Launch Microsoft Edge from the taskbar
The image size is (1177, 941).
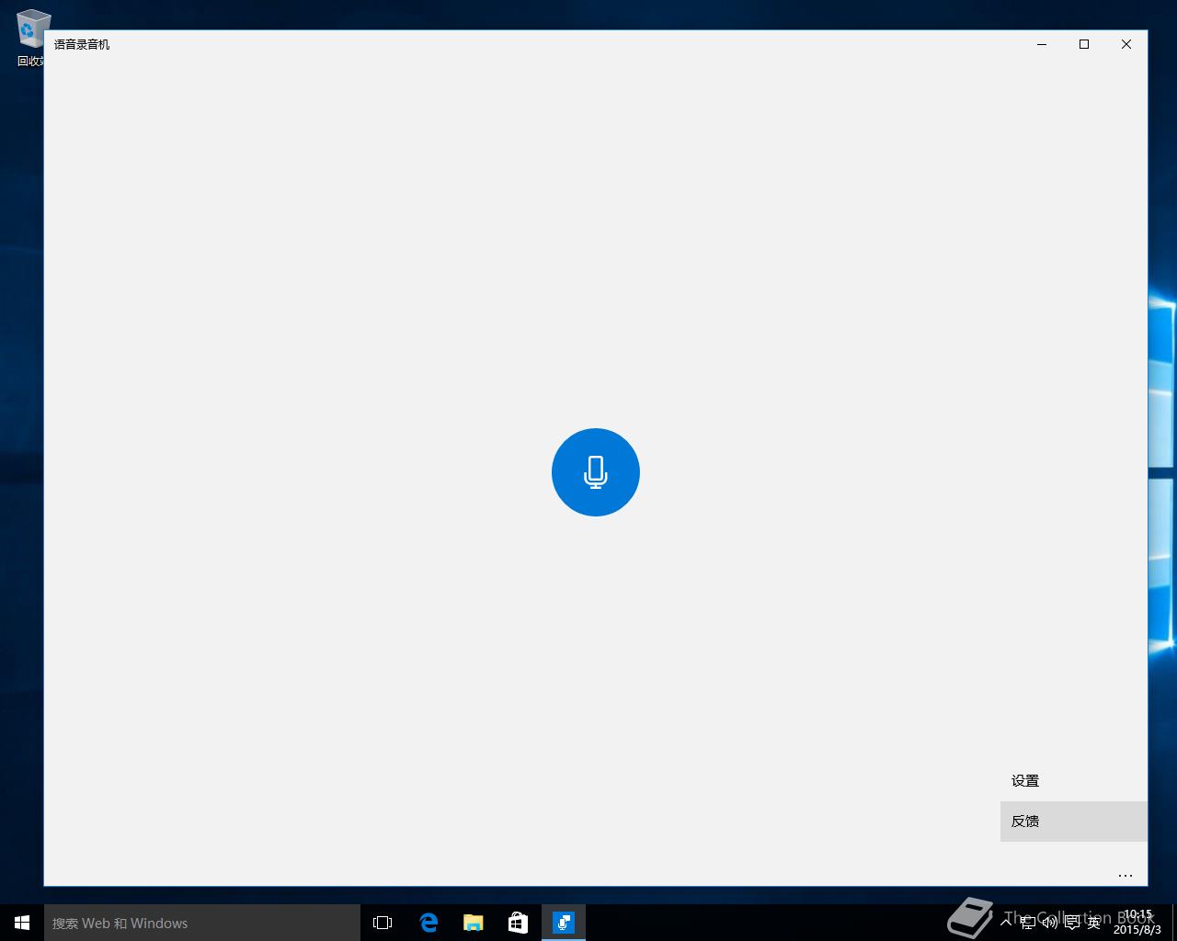[x=429, y=923]
